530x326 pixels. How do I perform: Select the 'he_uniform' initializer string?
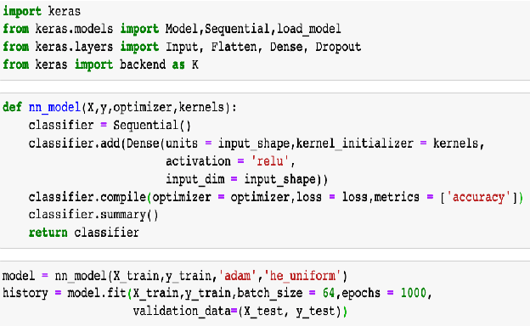click(302, 276)
